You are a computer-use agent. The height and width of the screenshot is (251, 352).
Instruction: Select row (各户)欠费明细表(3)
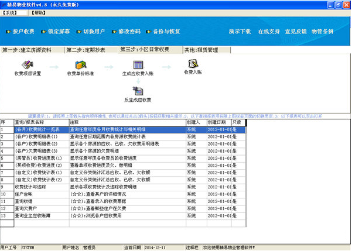pyautogui.click(x=123, y=151)
